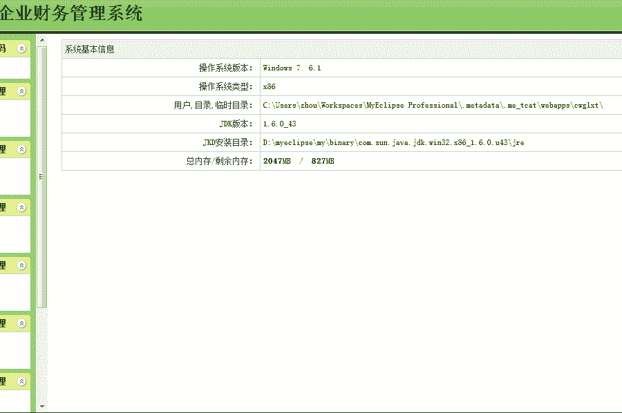The height and width of the screenshot is (413, 622).
Task: Toggle the fifth sidebar panel's chevron icon
Action: [x=22, y=265]
